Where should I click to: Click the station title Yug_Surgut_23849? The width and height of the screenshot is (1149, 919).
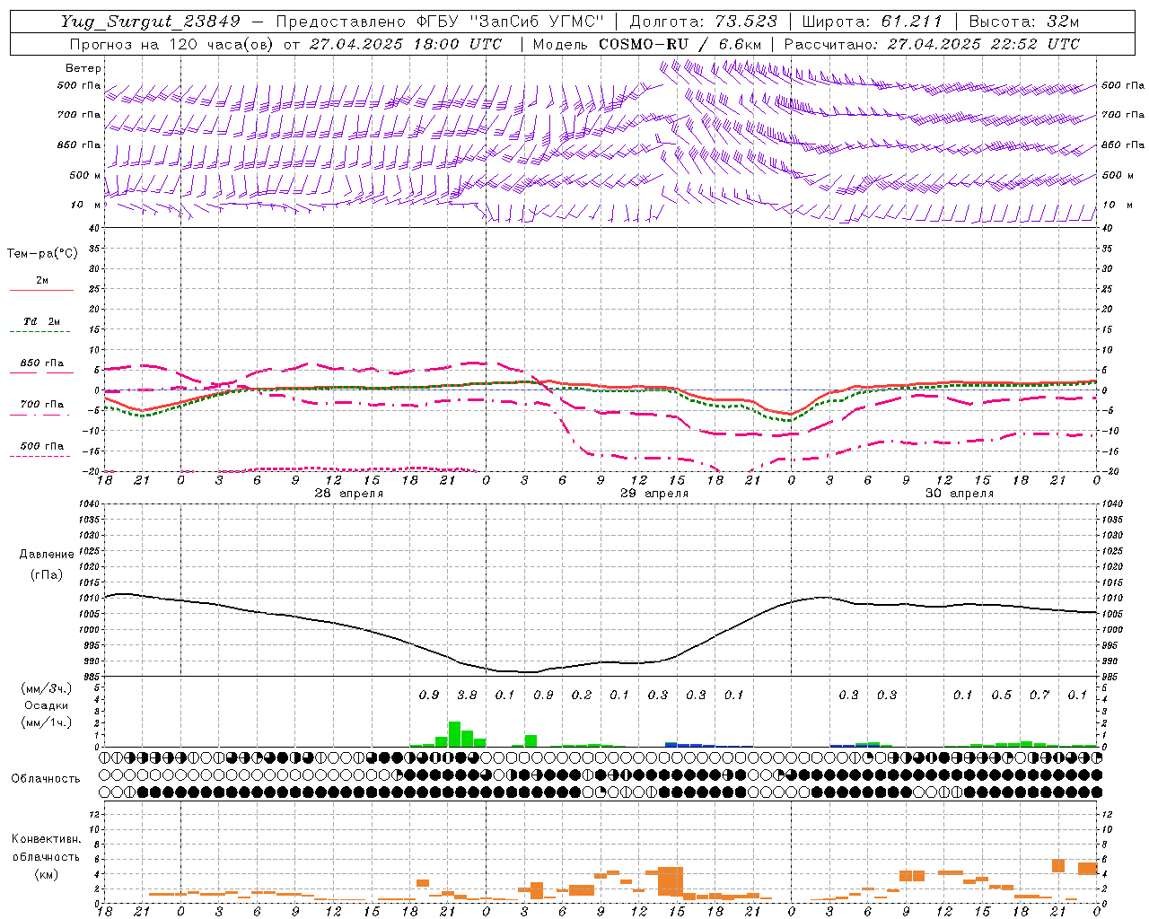click(x=151, y=22)
